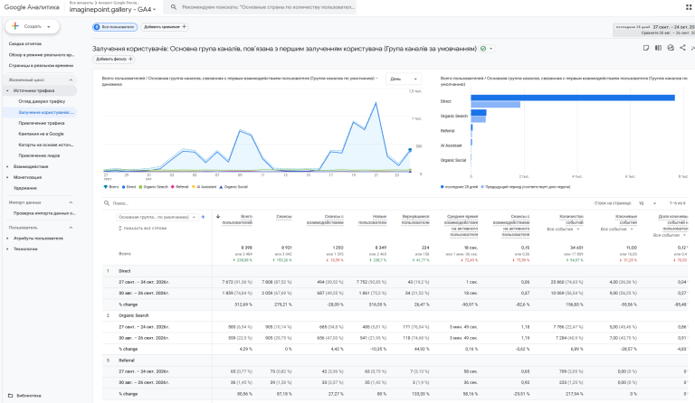Open the Google apps grid icon
695x403 pixels.
click(x=689, y=7)
